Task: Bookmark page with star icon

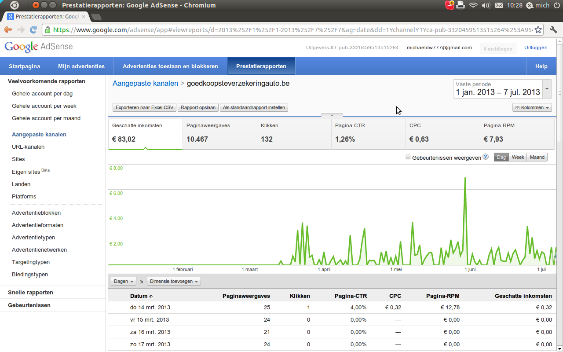Action: (538, 30)
